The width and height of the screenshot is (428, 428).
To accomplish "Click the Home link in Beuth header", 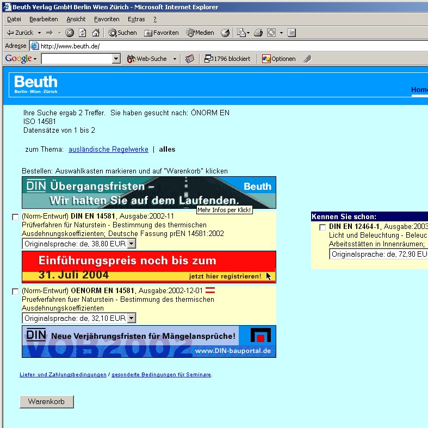I will pos(419,90).
